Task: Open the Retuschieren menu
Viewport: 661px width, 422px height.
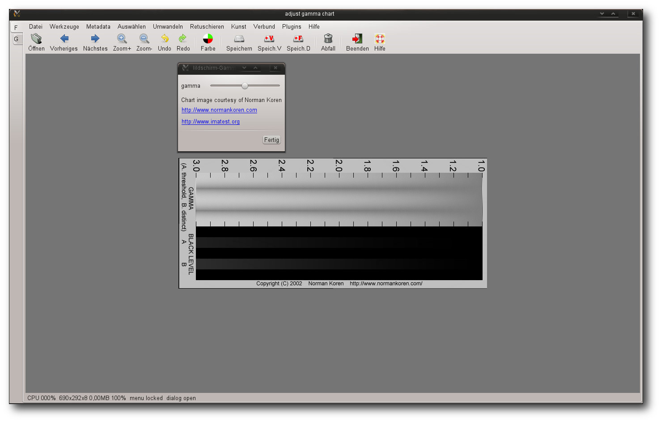Action: pos(207,27)
